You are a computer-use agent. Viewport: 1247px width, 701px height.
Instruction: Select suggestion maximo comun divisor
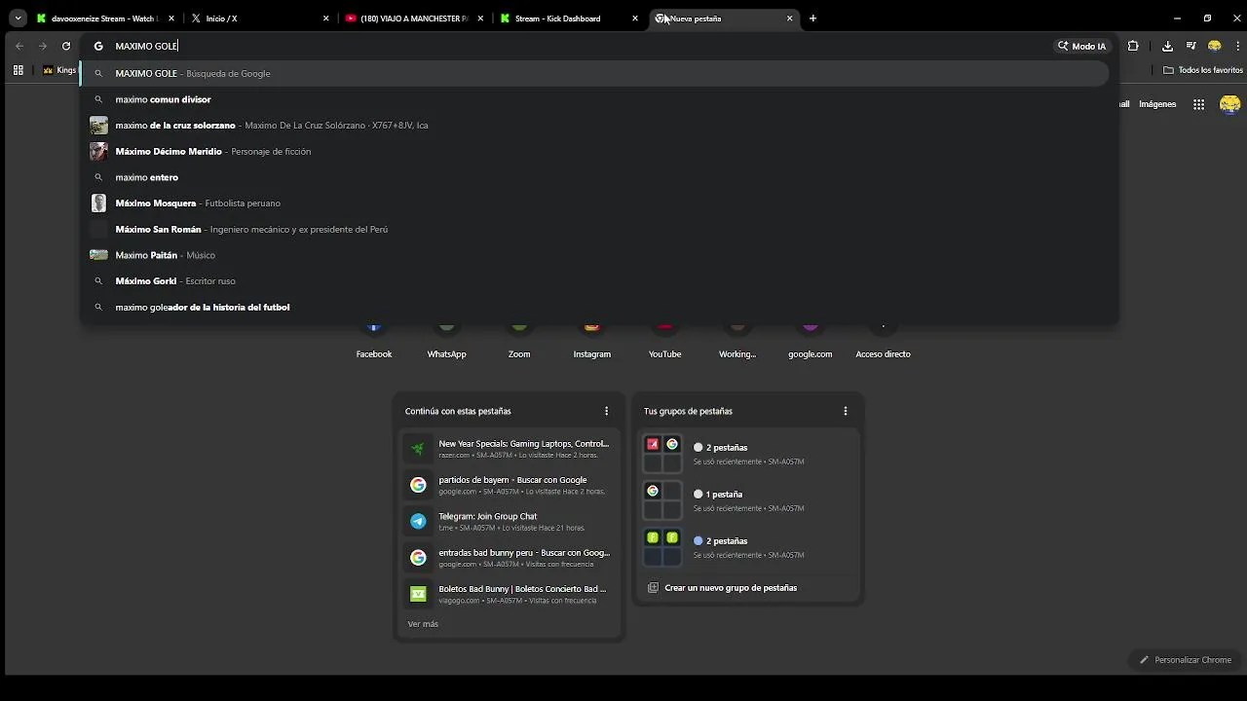pos(594,99)
